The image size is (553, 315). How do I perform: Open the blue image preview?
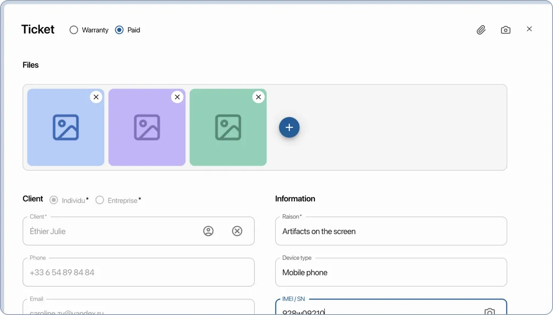pos(65,127)
